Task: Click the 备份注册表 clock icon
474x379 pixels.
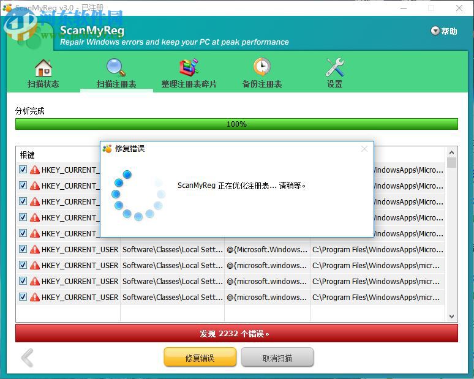Action: pyautogui.click(x=262, y=67)
